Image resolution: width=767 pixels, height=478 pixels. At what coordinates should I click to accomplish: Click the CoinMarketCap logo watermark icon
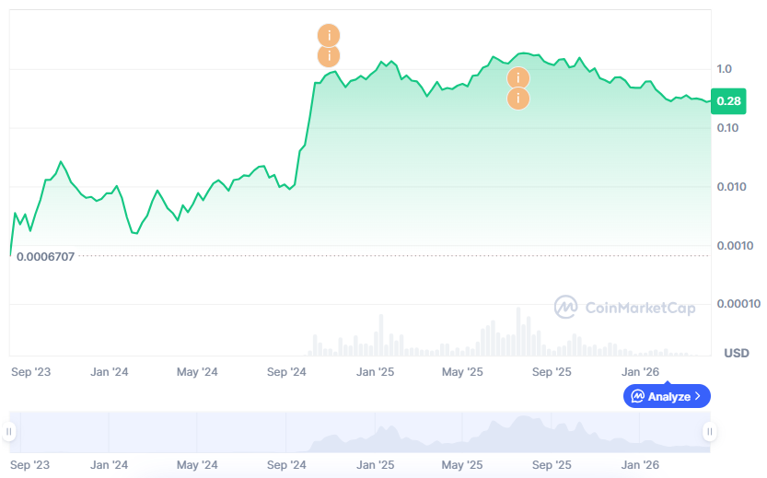coord(565,307)
